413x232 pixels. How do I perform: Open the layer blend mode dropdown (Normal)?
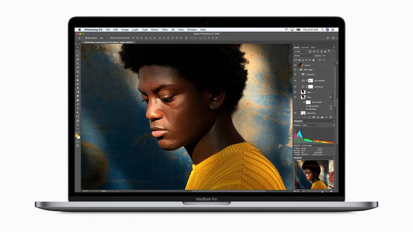click(x=303, y=56)
